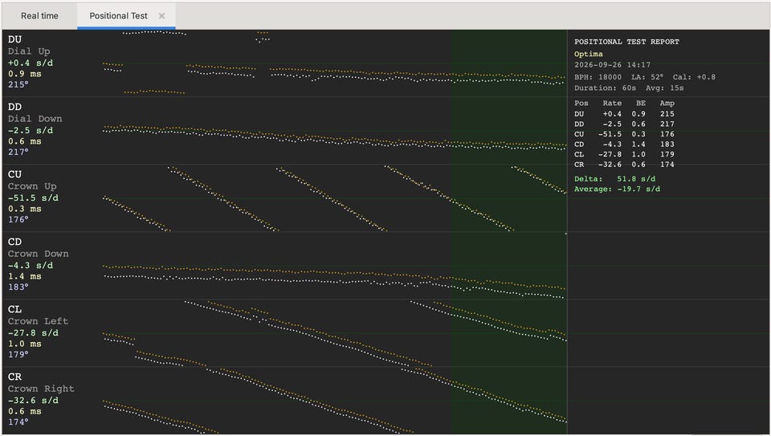Click the 1.0 ms beat error value

click(25, 344)
